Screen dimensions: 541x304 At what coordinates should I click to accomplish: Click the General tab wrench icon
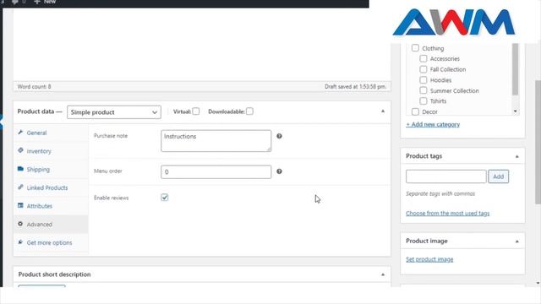[x=20, y=133]
